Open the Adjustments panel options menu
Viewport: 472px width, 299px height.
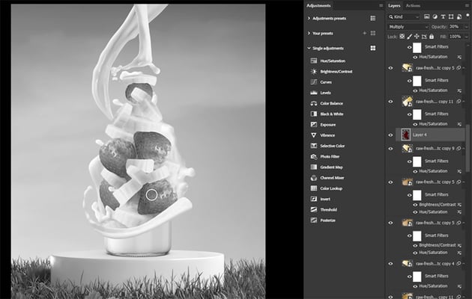[381, 5]
